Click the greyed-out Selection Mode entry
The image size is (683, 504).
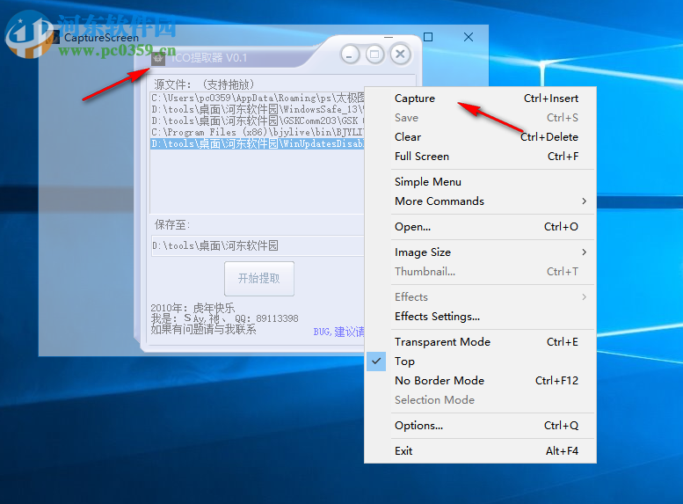coord(481,400)
